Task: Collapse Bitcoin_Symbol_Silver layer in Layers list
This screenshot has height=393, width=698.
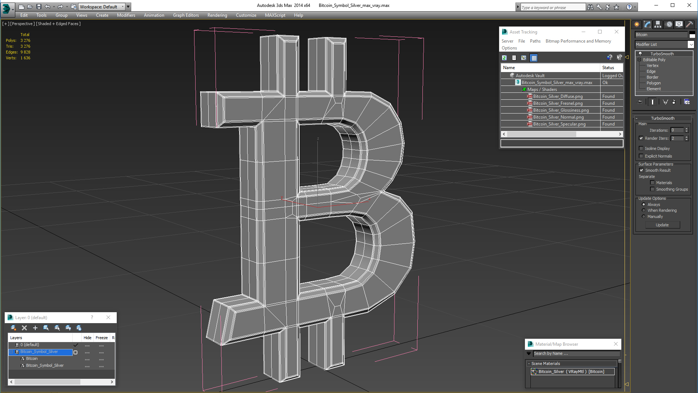Action: coord(11,352)
